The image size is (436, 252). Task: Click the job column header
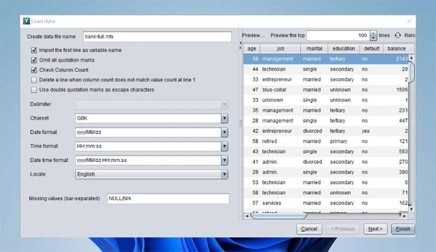280,48
